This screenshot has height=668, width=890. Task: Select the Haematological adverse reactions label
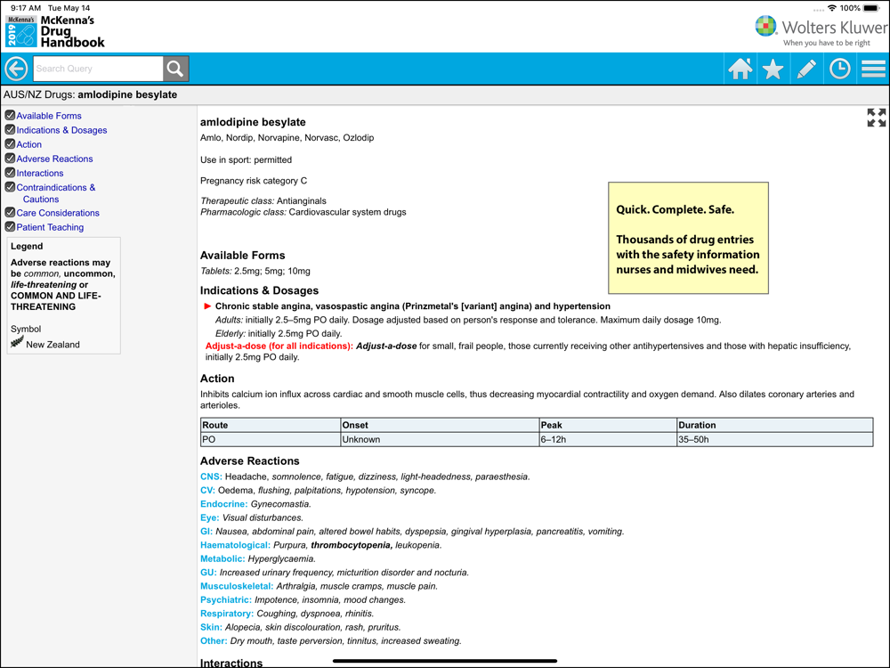(x=235, y=545)
